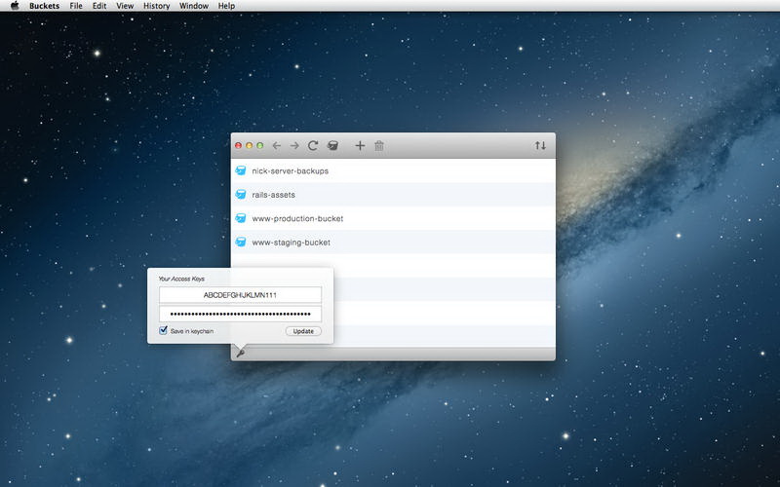Click the access keys key icon
The width and height of the screenshot is (780, 487).
click(x=240, y=353)
